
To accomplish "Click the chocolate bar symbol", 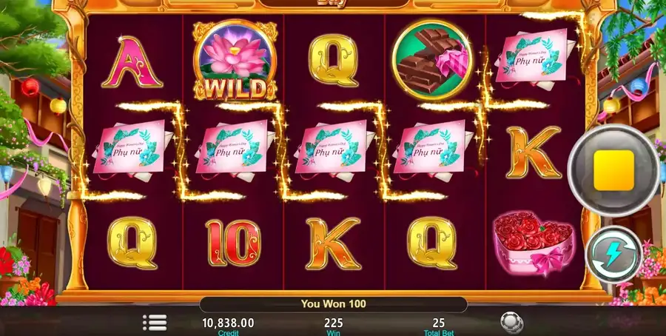I will pyautogui.click(x=432, y=60).
